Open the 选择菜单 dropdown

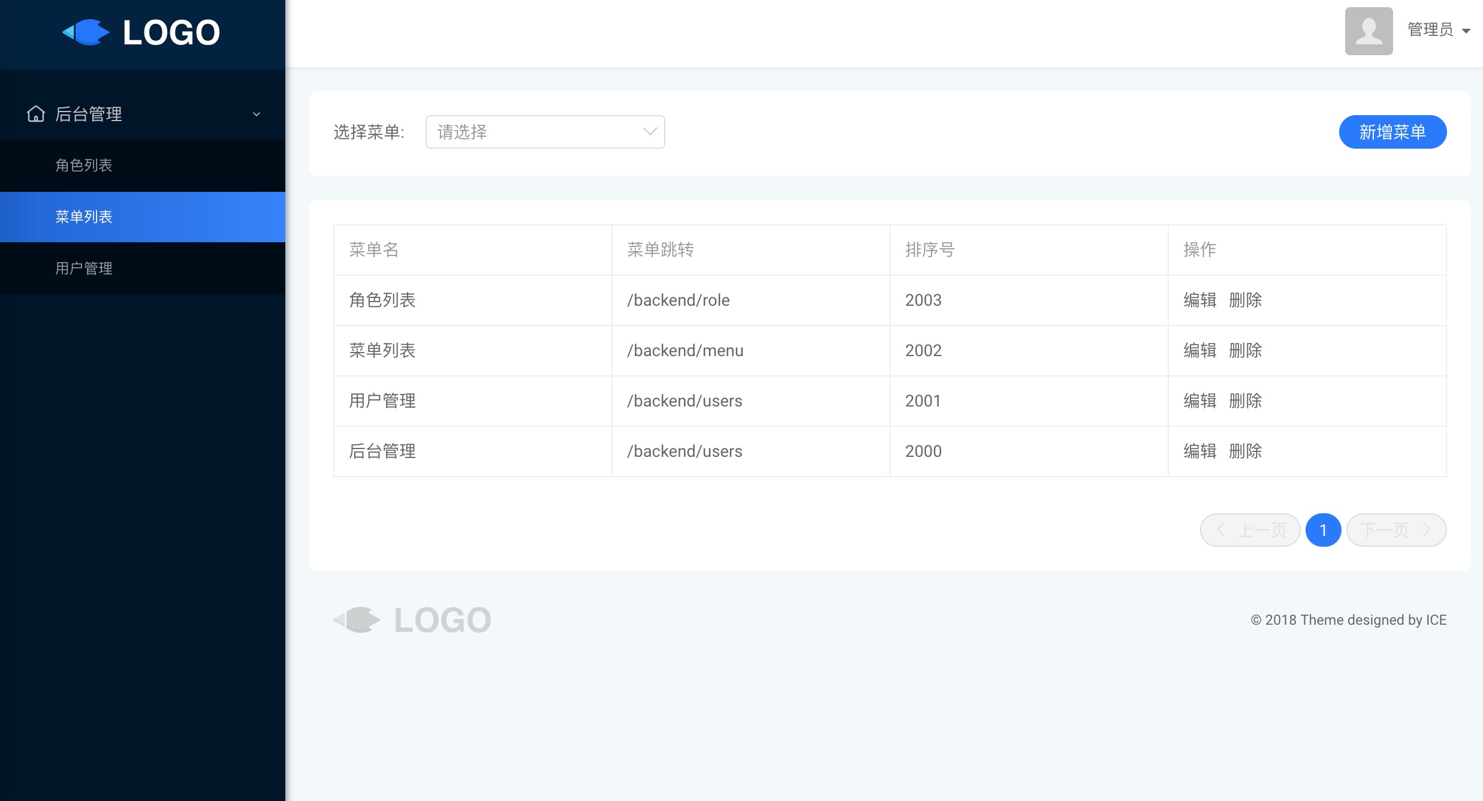point(545,132)
